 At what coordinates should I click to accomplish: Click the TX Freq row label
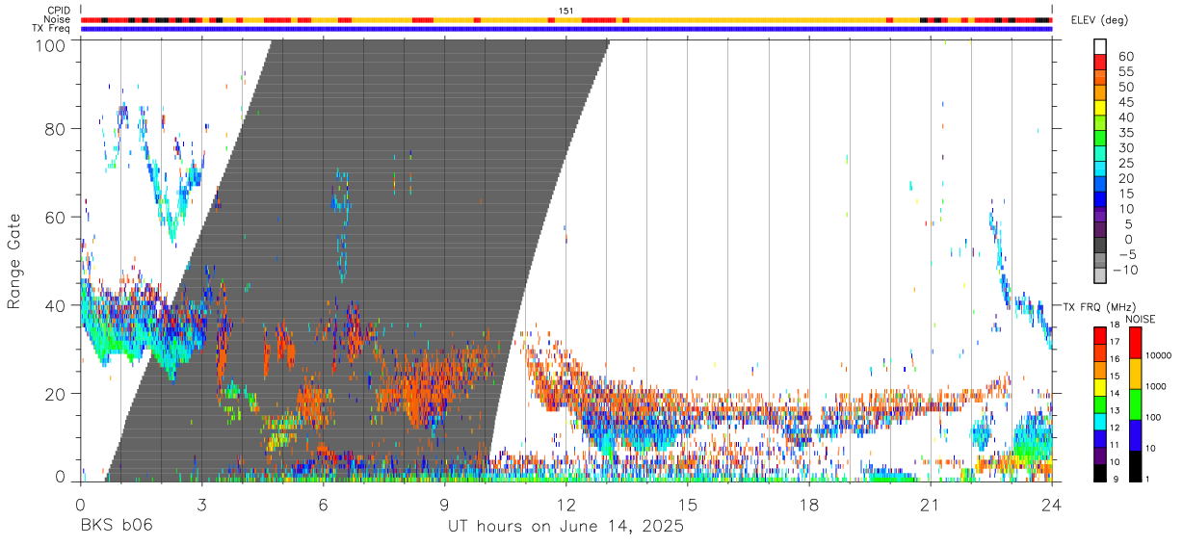pyautogui.click(x=52, y=28)
